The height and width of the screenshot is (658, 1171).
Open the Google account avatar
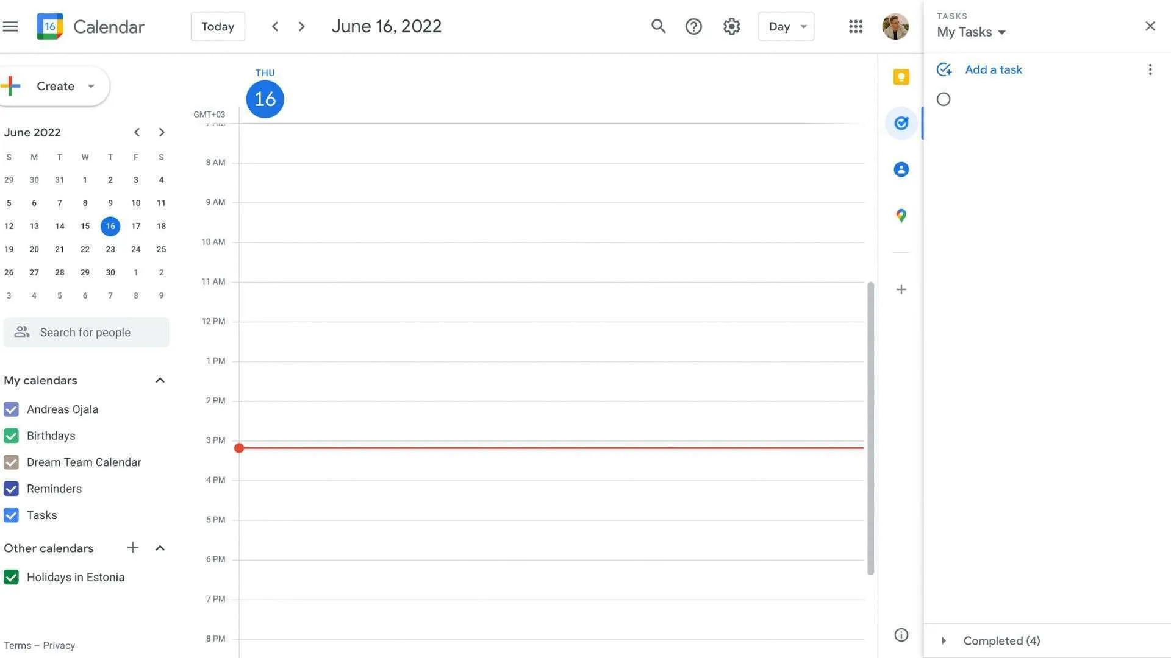895,26
